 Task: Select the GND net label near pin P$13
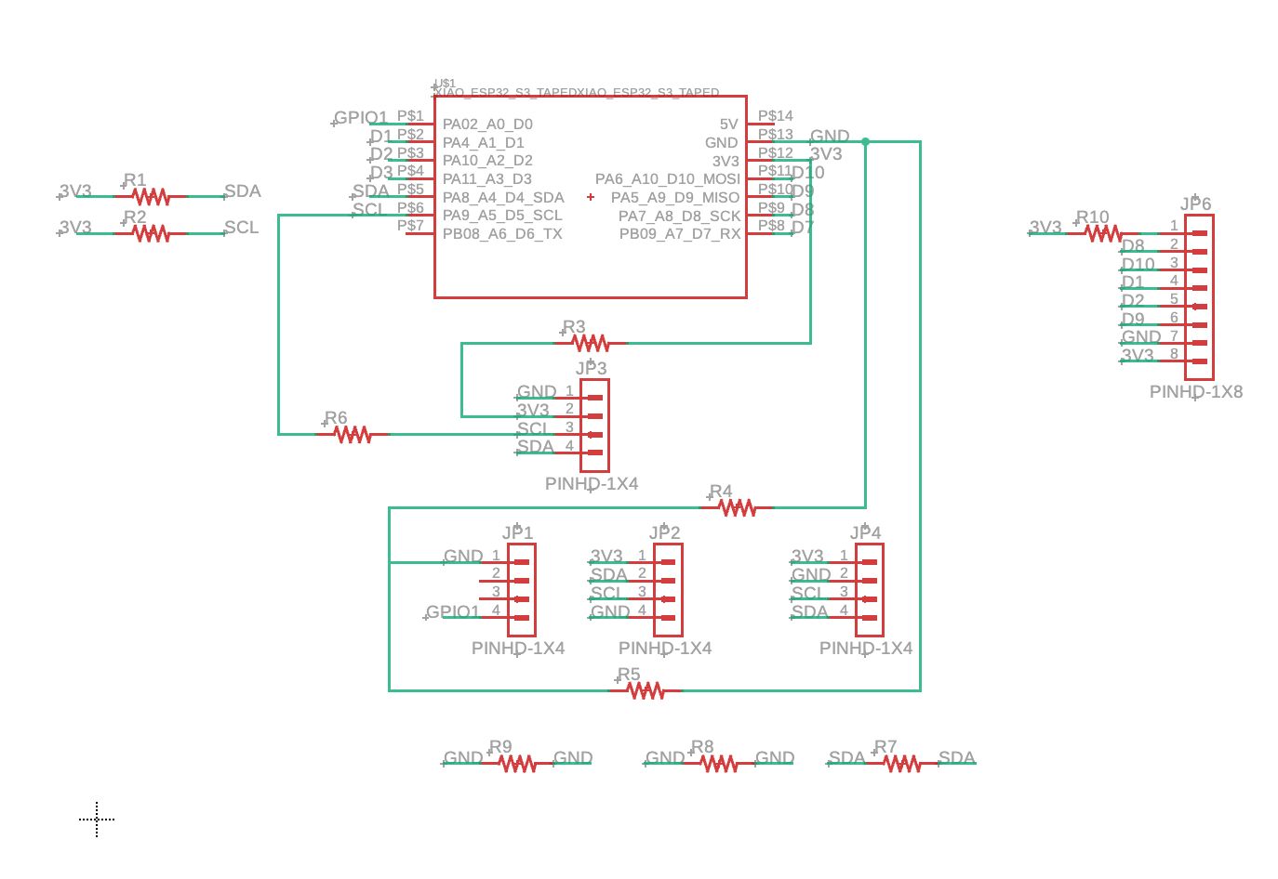829,136
